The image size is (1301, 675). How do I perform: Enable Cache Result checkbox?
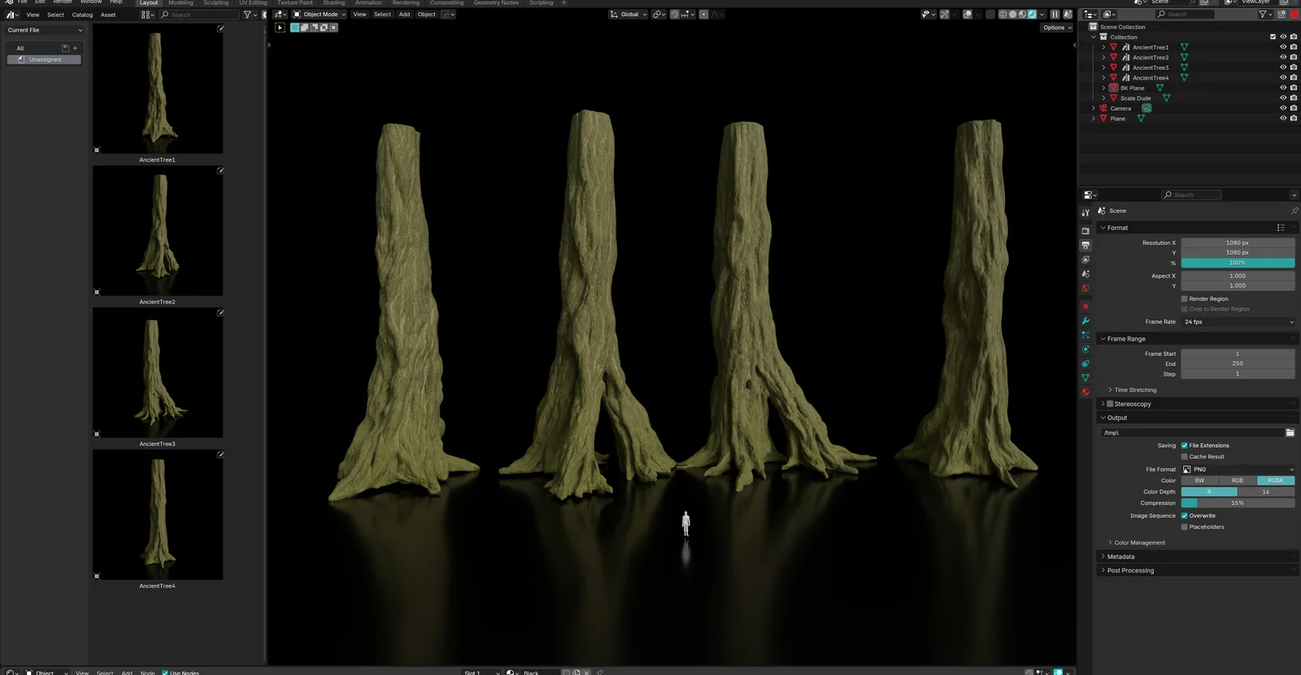tap(1184, 456)
